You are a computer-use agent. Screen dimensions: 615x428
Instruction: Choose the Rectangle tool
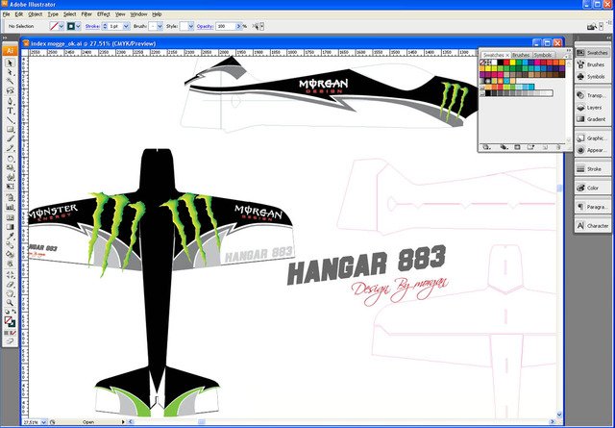(11, 129)
